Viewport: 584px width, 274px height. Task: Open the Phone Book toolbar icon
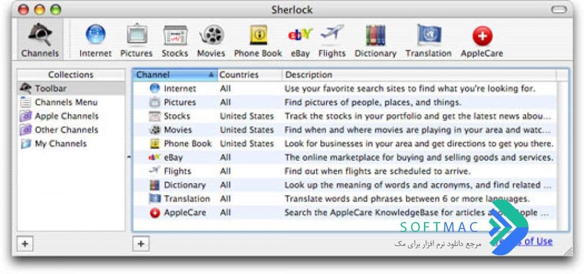(x=258, y=41)
